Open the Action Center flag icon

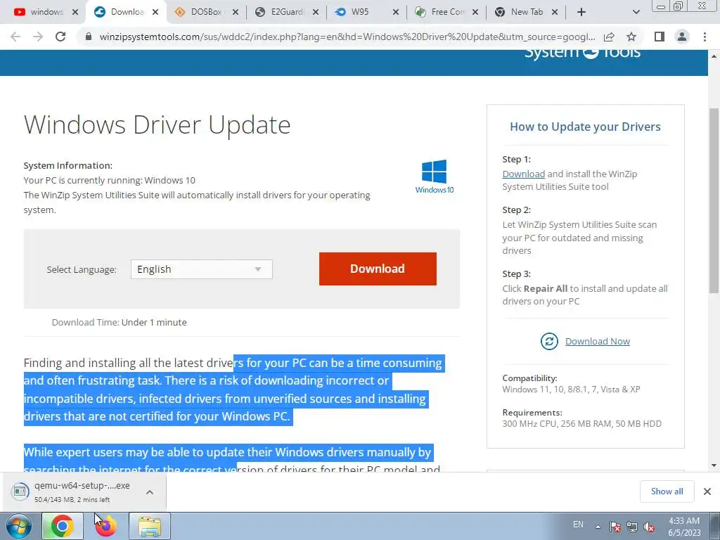(x=615, y=527)
